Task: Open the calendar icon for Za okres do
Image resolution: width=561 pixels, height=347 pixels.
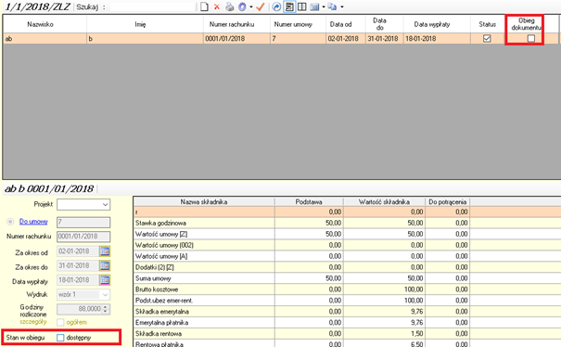Action: (x=105, y=265)
